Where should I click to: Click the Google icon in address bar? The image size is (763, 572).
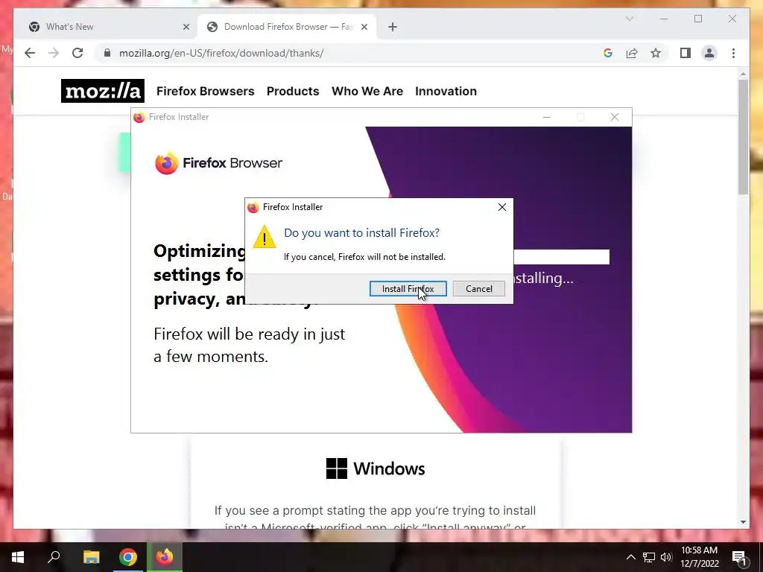coord(608,53)
